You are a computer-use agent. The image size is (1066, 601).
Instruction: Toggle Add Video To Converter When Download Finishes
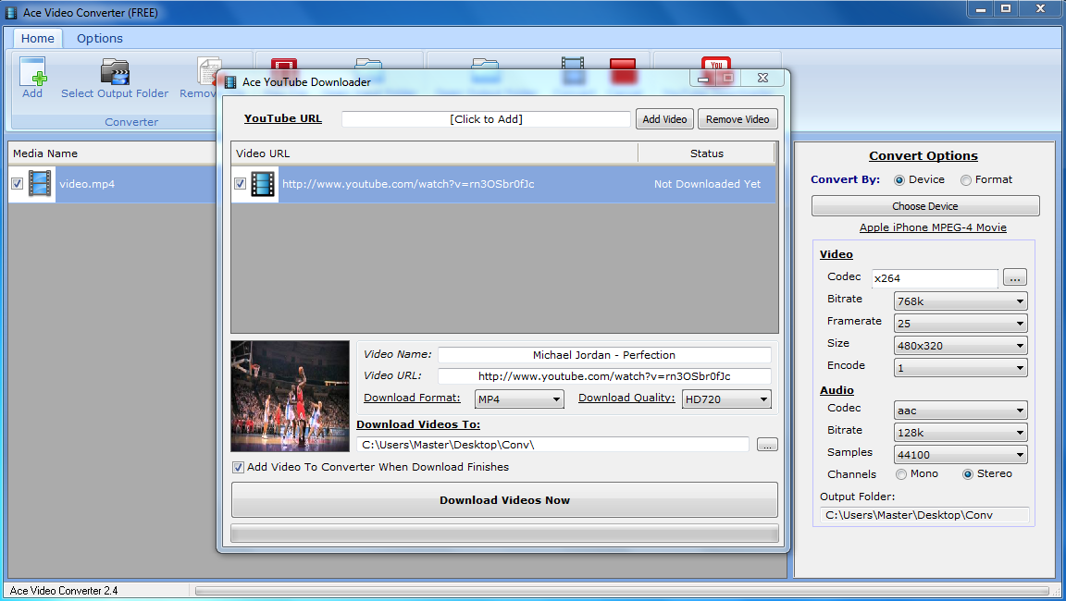pos(239,467)
